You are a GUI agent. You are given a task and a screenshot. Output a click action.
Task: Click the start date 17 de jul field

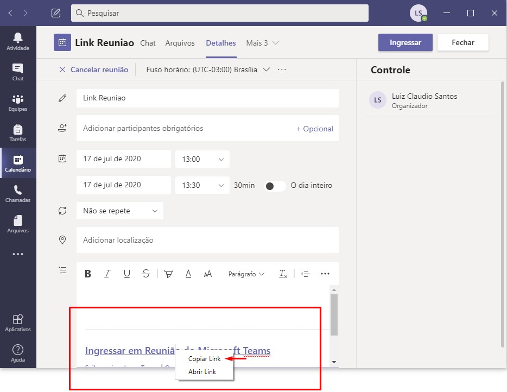point(124,159)
